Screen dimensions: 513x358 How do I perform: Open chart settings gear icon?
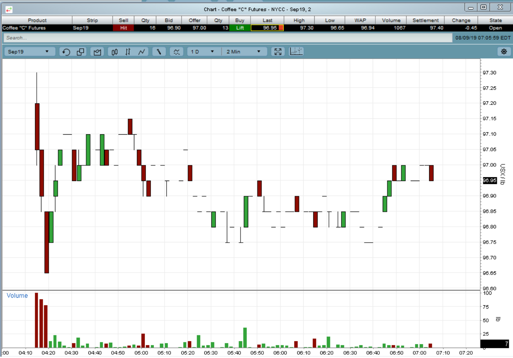(504, 51)
